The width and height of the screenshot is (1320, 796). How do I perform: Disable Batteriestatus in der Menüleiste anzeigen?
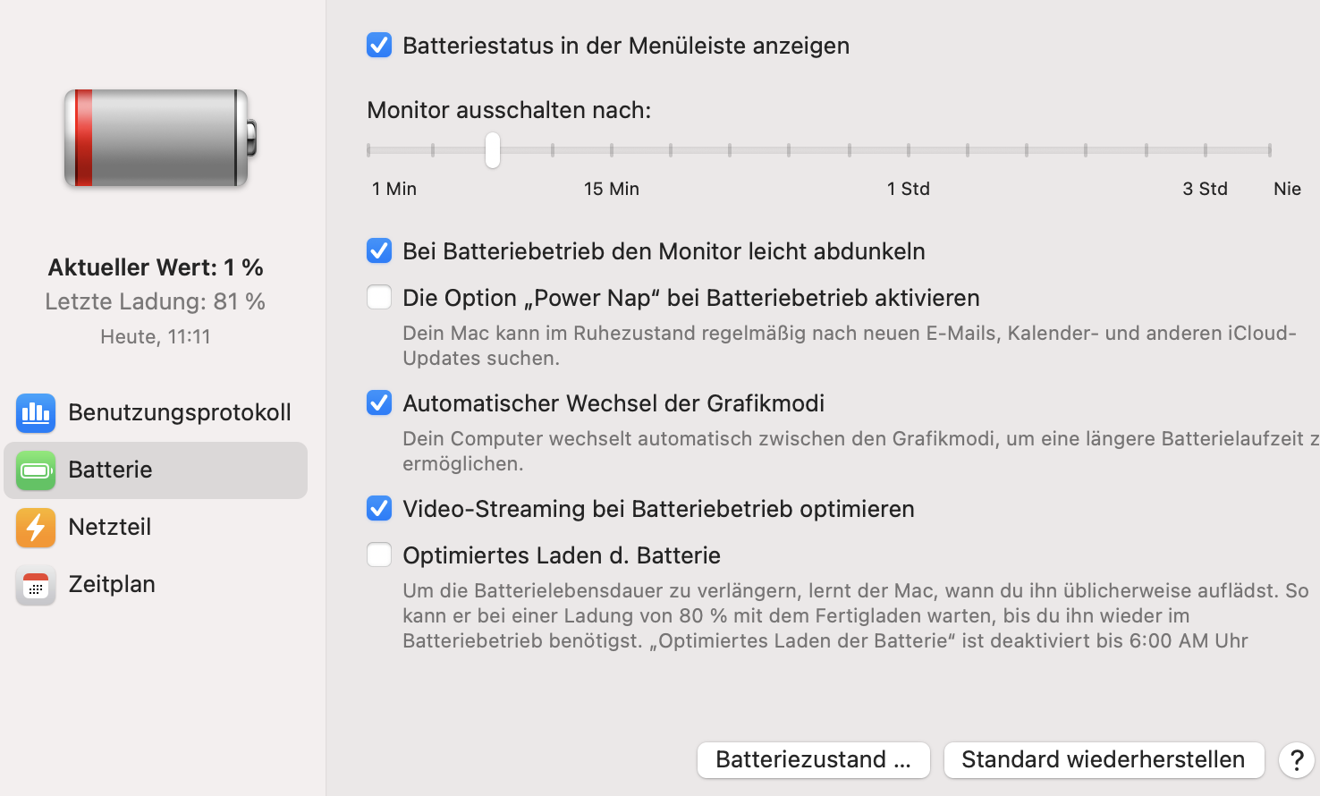[379, 45]
